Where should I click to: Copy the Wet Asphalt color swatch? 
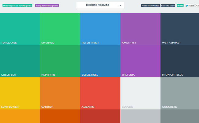click(x=180, y=29)
